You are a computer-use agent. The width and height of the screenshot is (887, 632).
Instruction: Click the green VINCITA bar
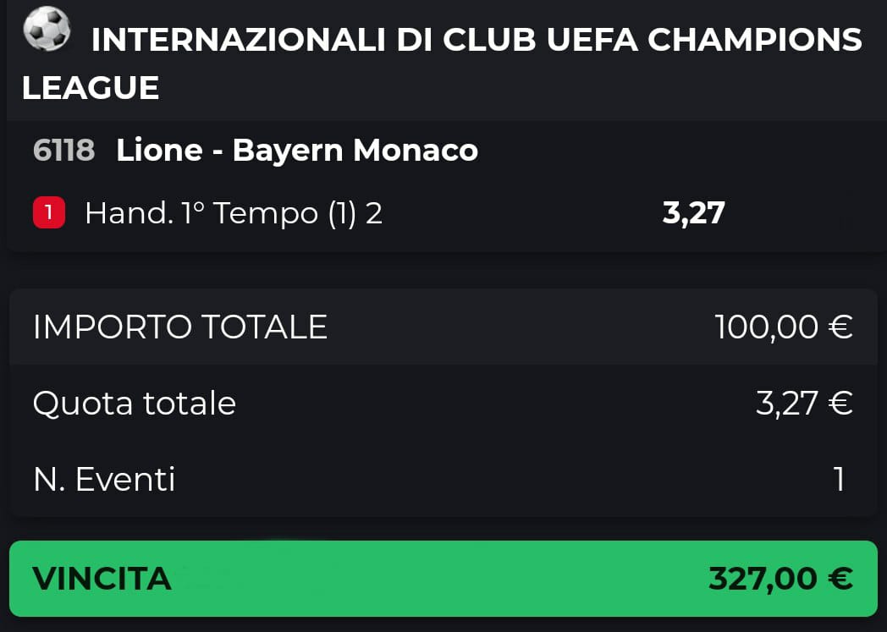(443, 579)
